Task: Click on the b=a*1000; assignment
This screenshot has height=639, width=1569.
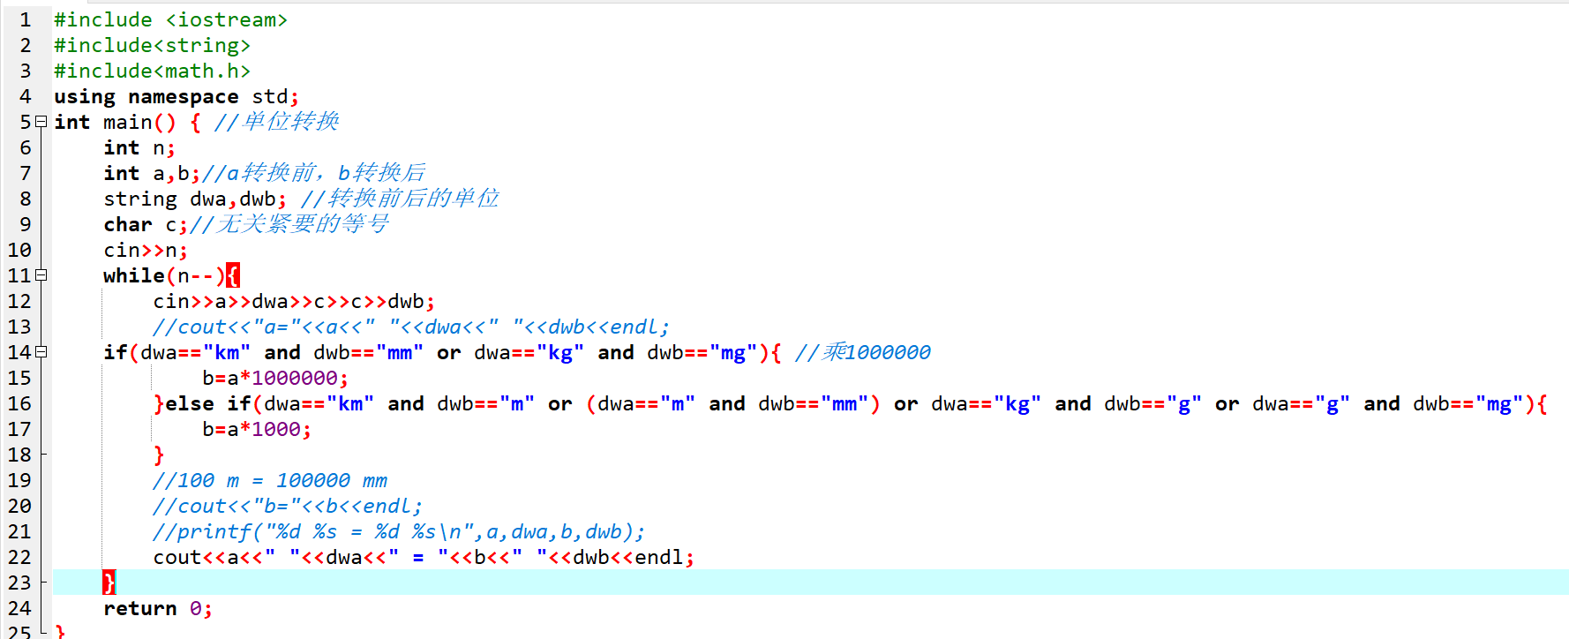Action: 256,429
